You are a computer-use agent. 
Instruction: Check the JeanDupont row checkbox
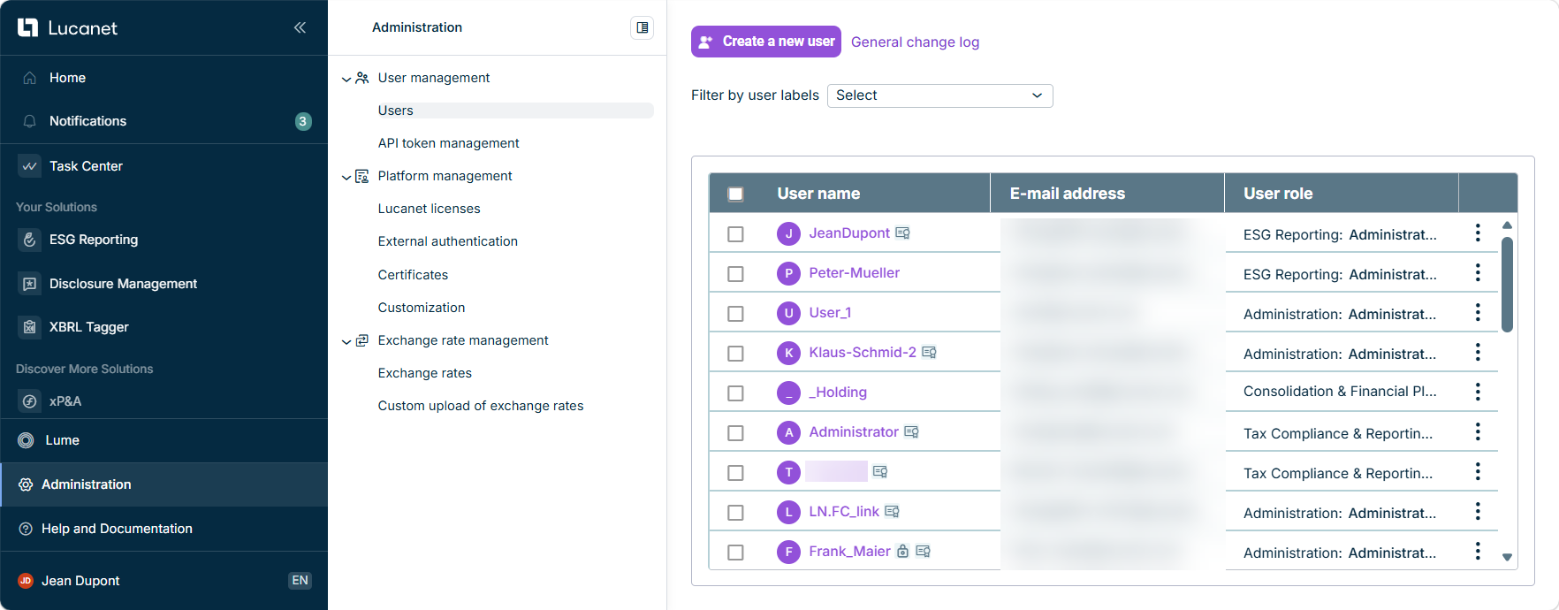(x=735, y=234)
